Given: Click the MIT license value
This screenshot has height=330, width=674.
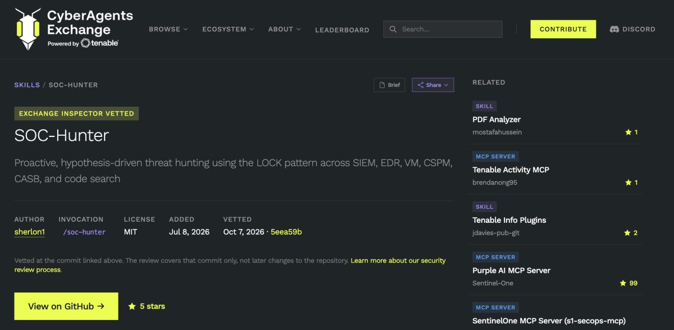Looking at the screenshot, I should [130, 232].
